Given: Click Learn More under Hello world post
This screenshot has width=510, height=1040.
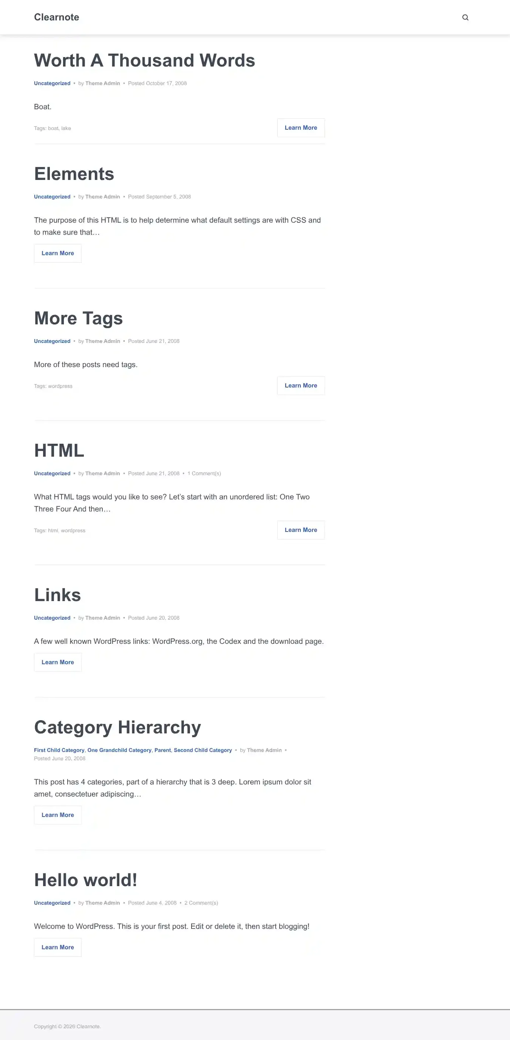Looking at the screenshot, I should click(x=58, y=947).
